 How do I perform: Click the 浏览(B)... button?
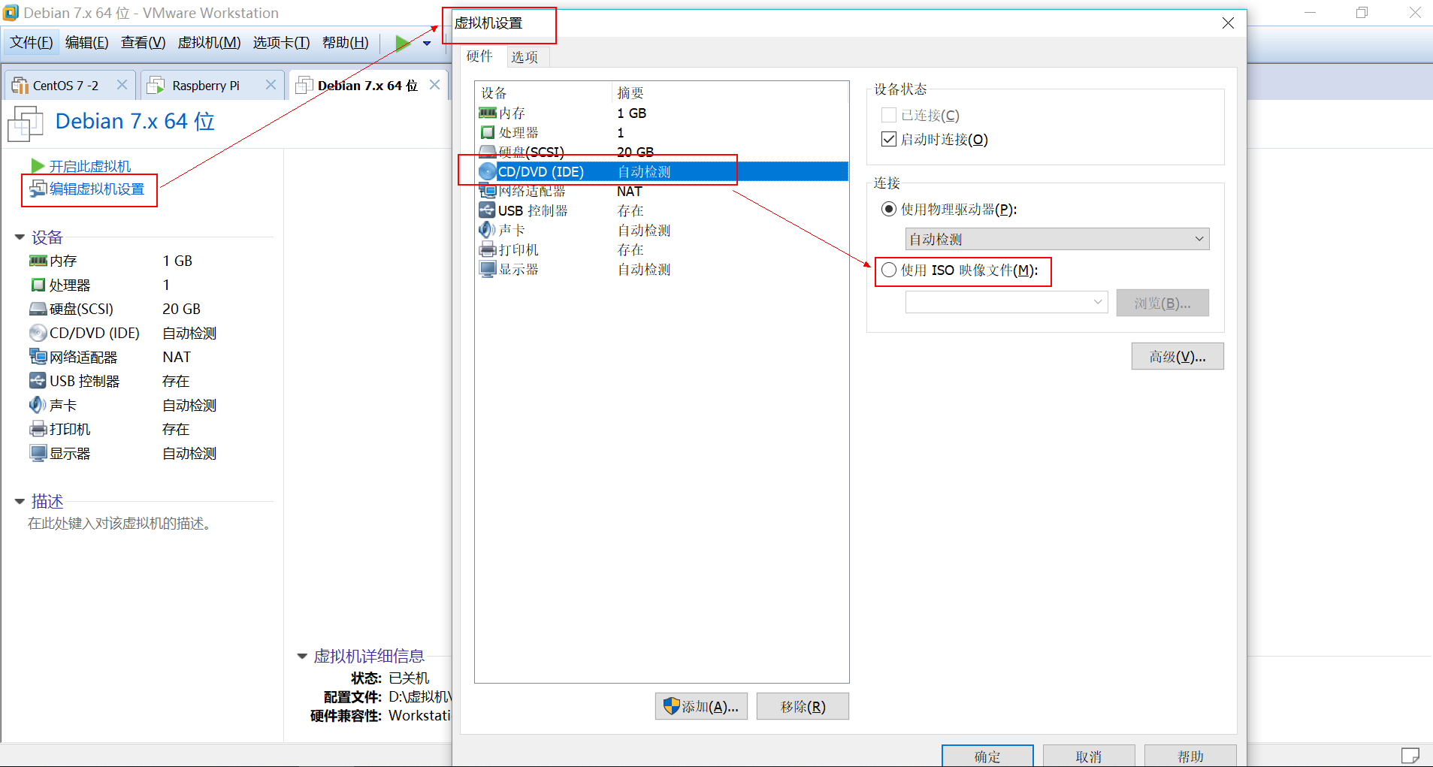(x=1162, y=303)
